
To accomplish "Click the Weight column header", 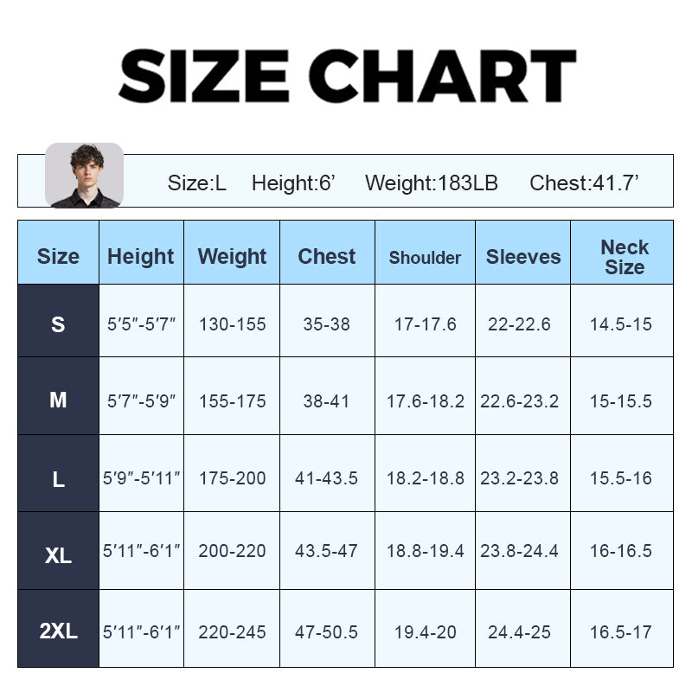I will [x=232, y=257].
